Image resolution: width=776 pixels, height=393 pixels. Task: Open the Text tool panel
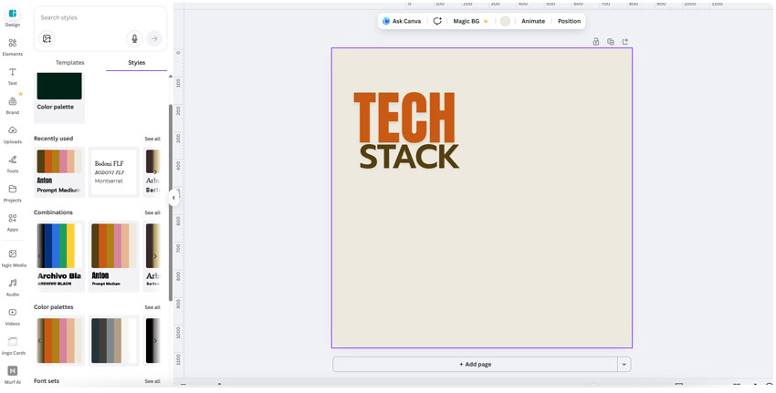[x=13, y=76]
